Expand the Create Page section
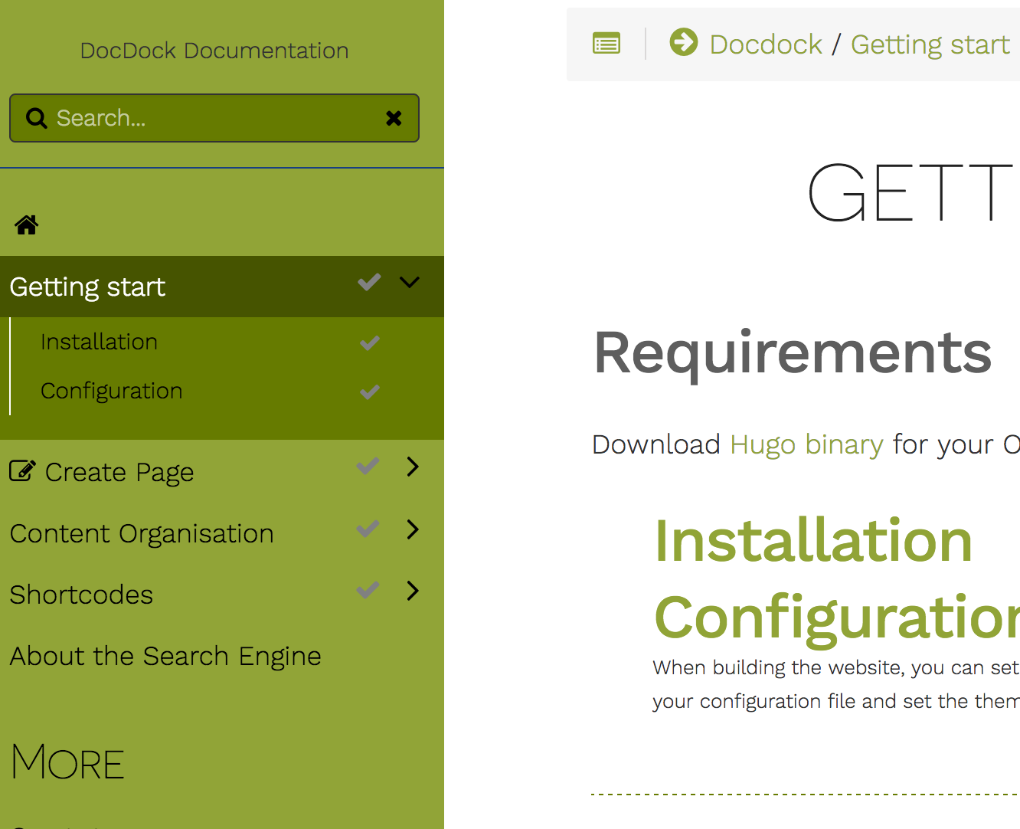 tap(412, 466)
